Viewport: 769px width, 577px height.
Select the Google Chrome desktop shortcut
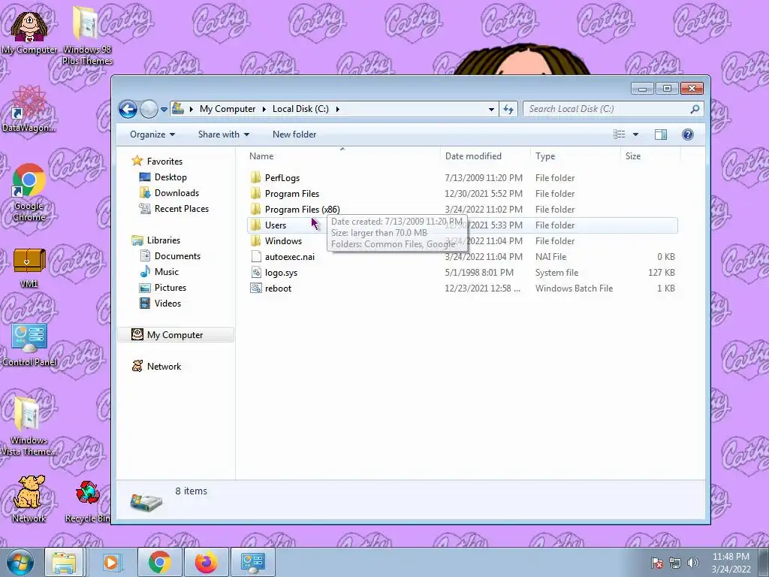point(29,192)
